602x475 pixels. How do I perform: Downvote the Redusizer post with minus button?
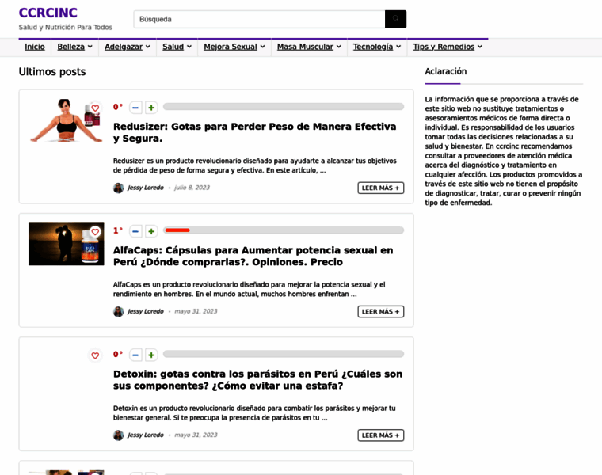coord(135,108)
